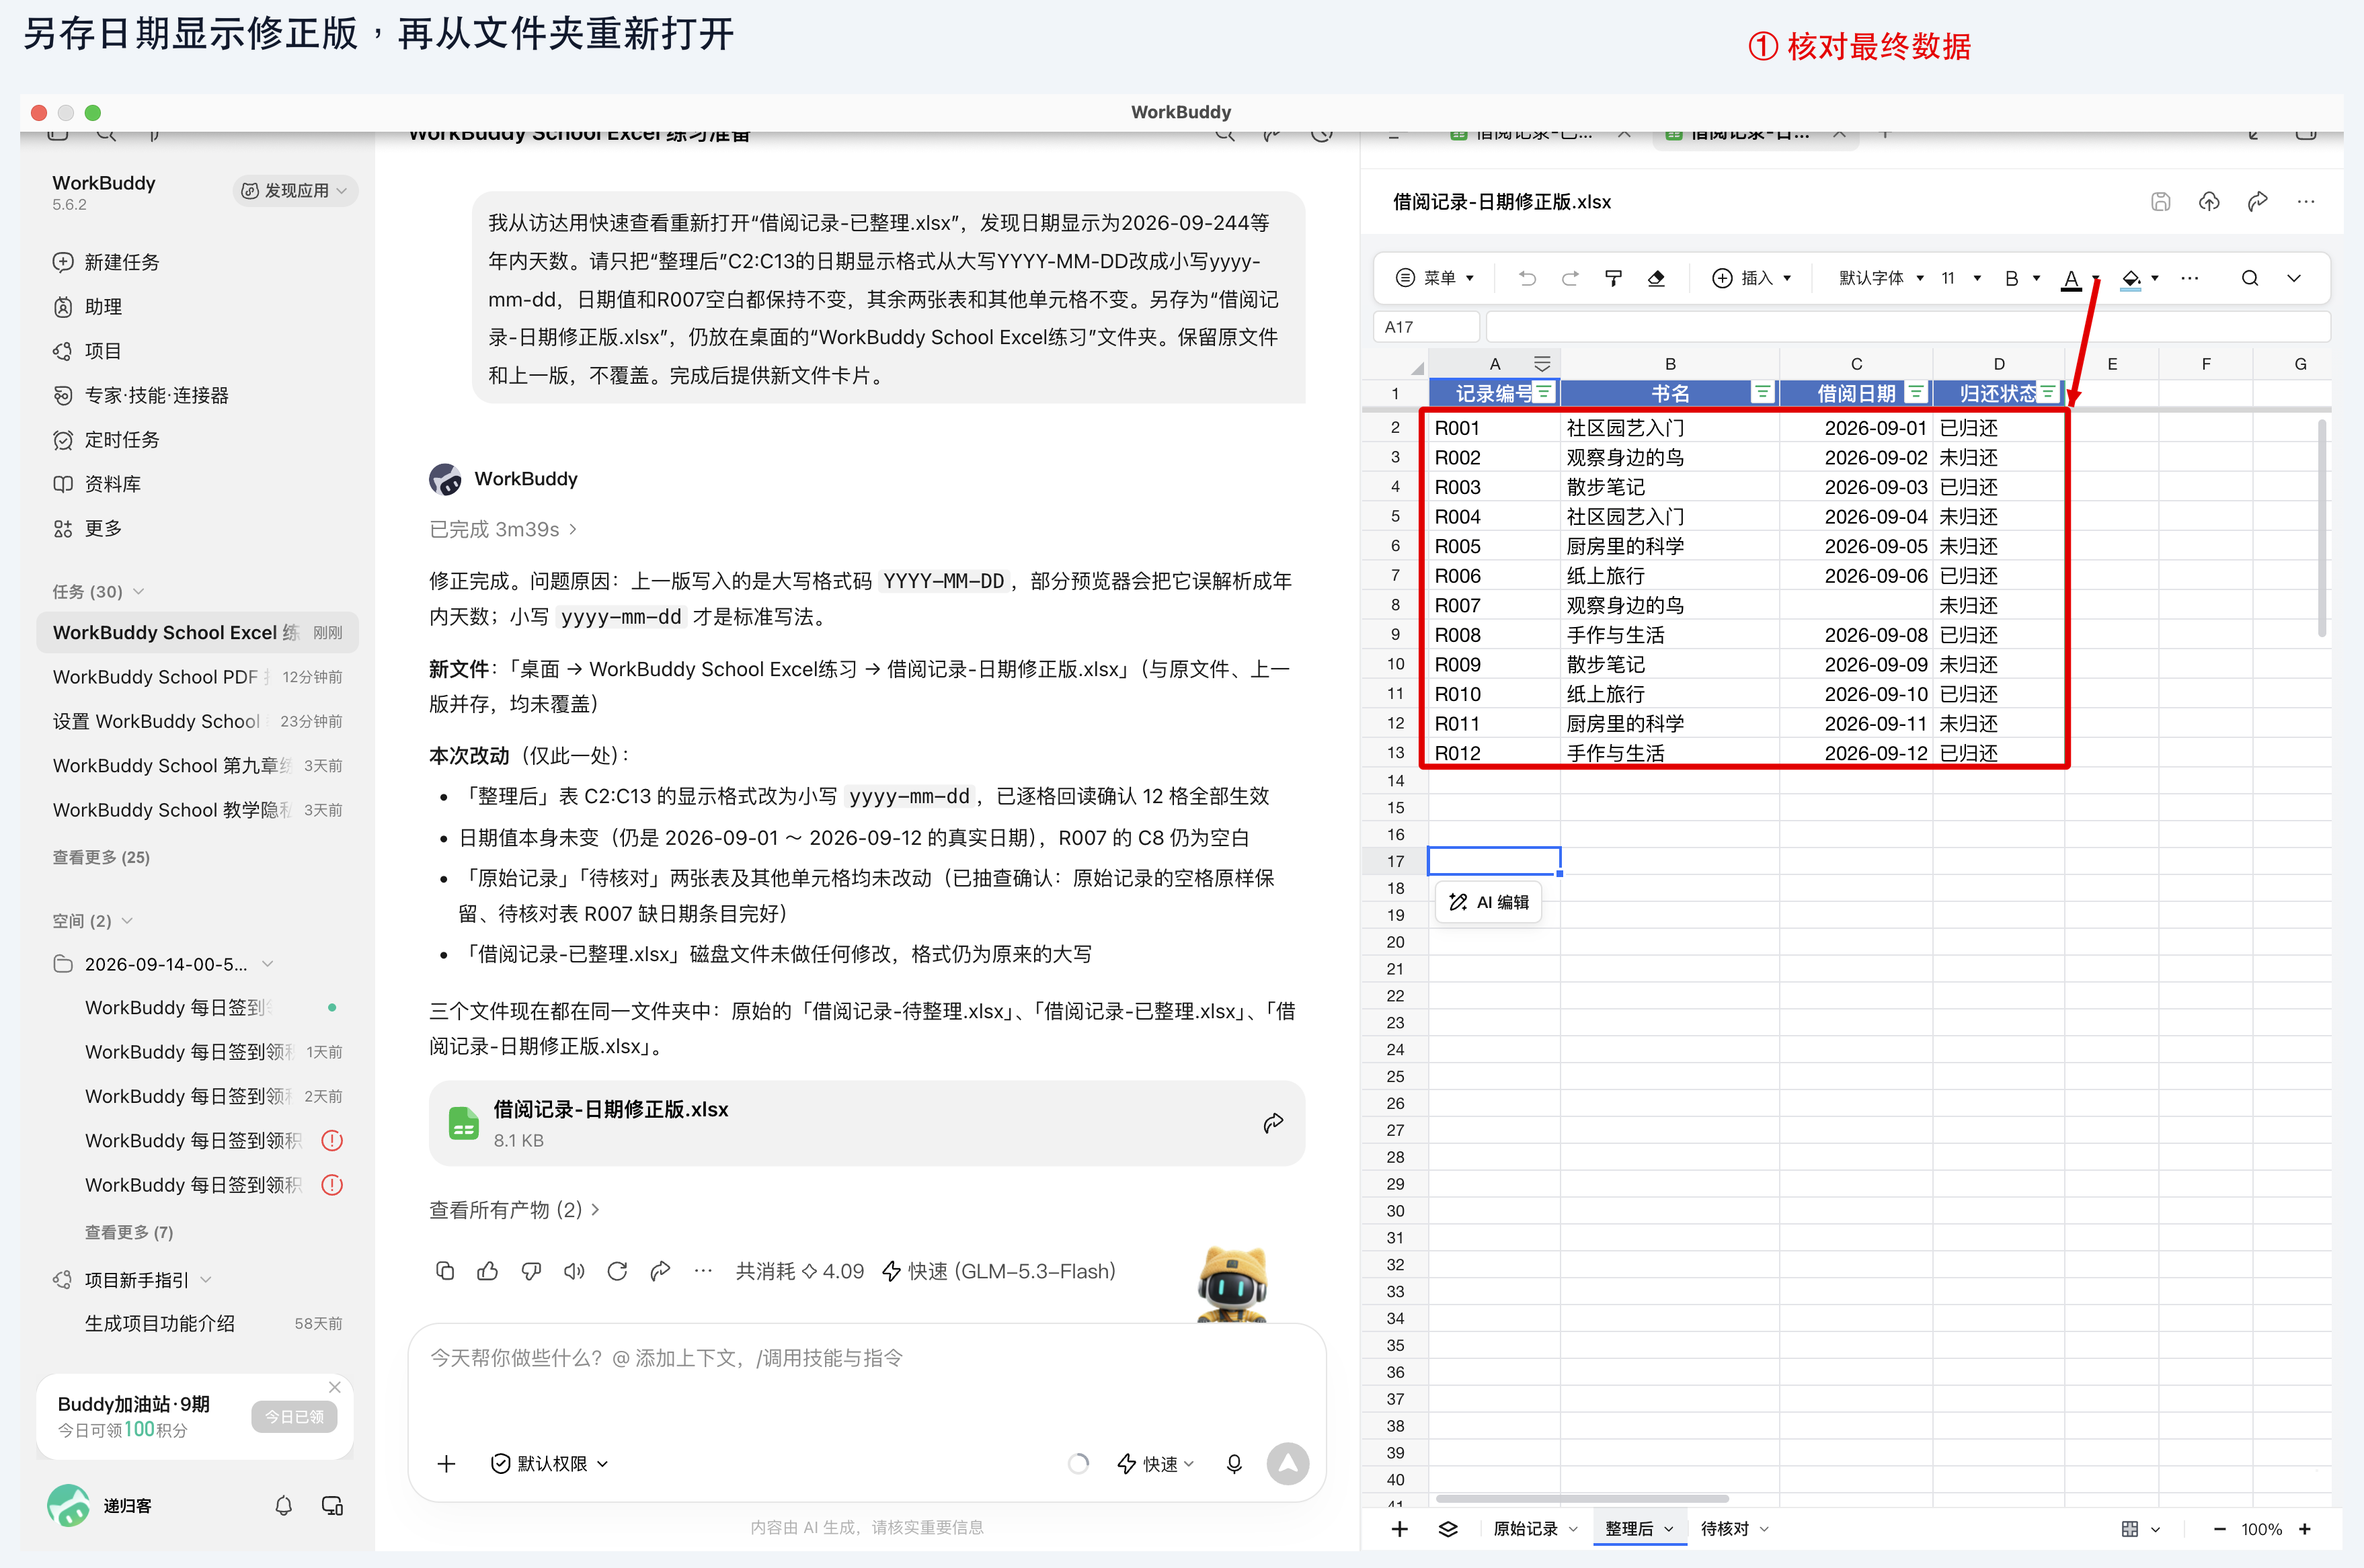This screenshot has height=1568, width=2364.
Task: Click 查看所有产物 (2) link
Action: coord(514,1209)
